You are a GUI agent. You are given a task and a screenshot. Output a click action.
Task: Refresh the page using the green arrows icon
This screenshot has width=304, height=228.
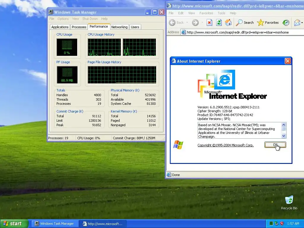219,23
